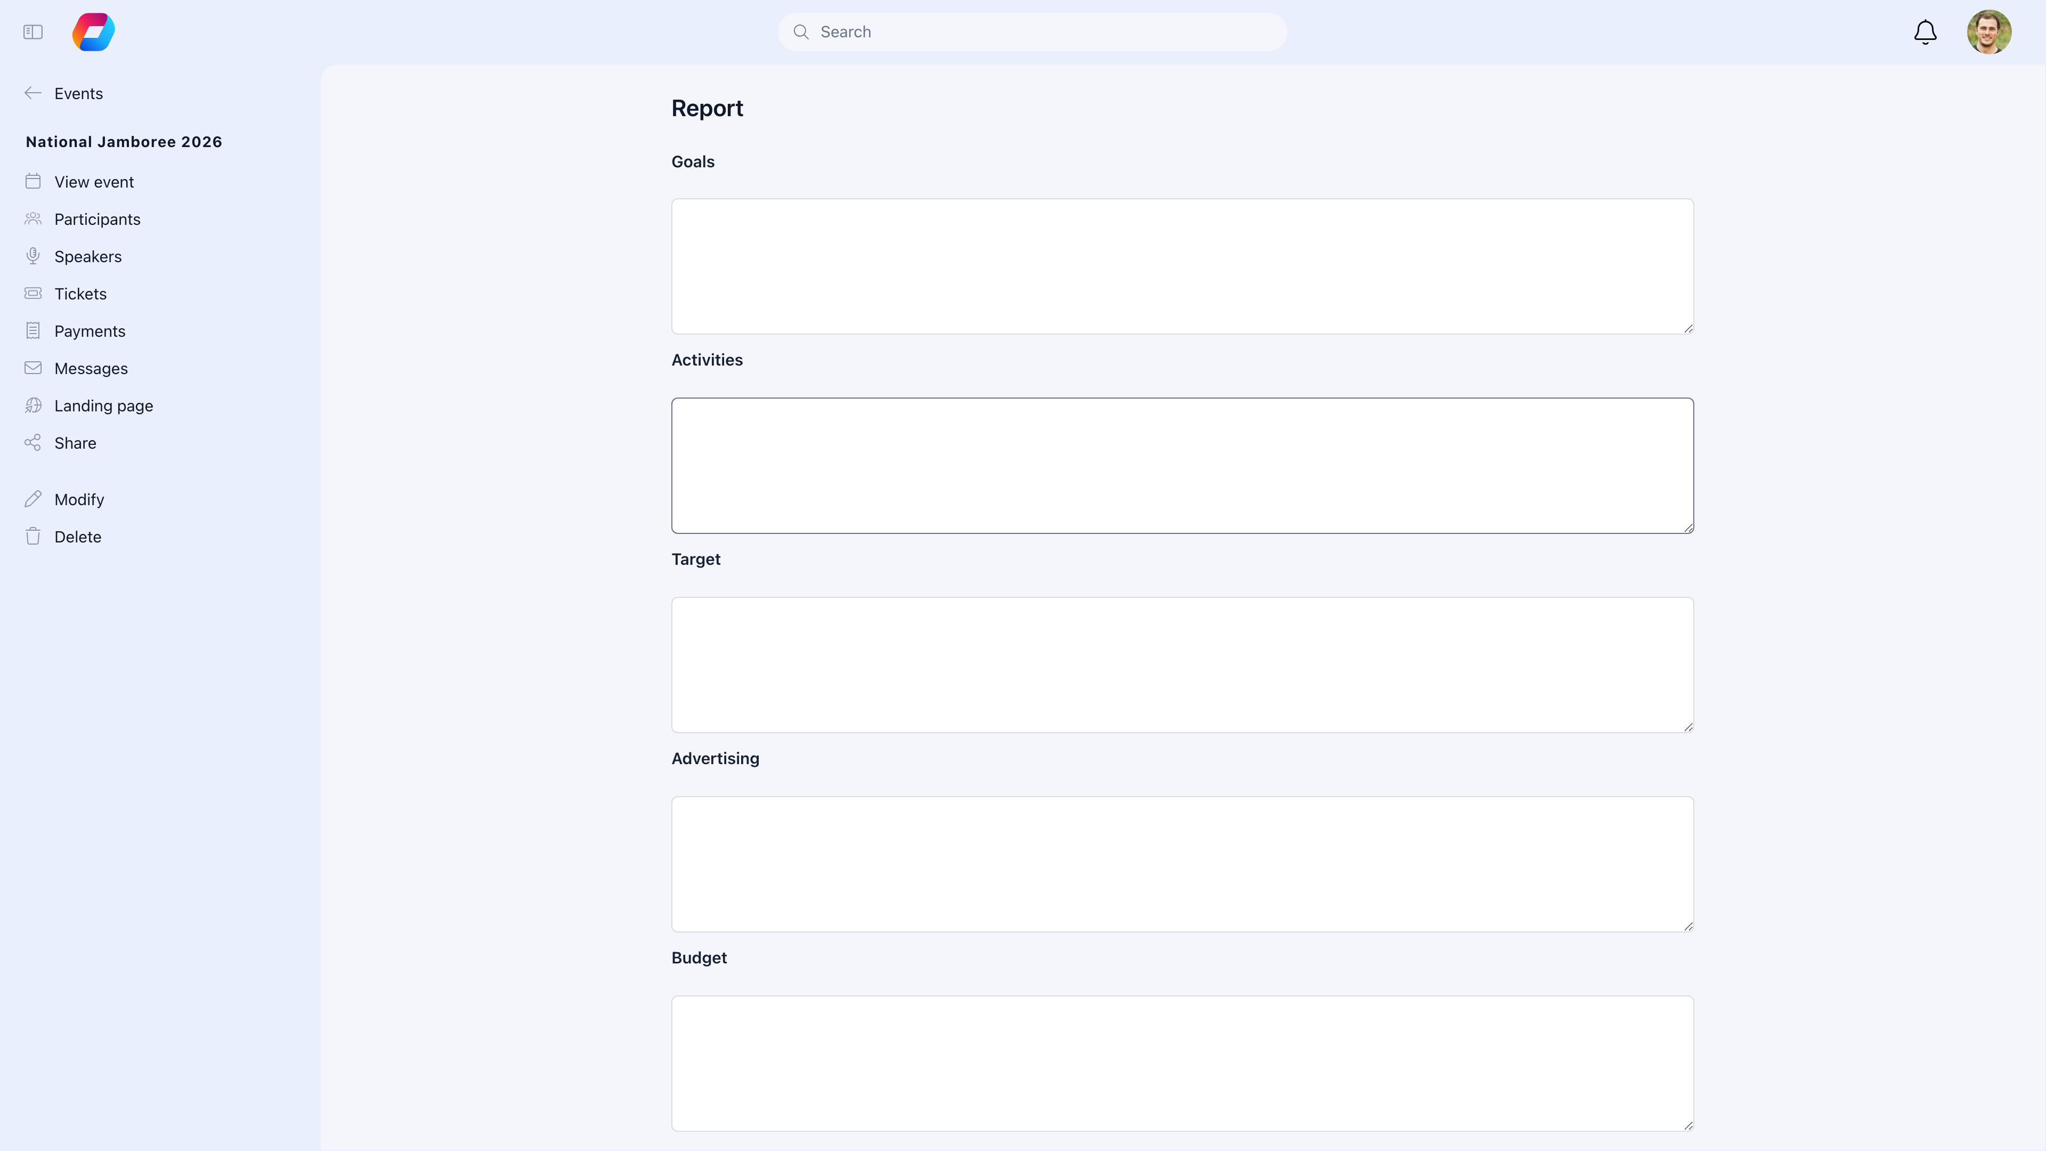
Task: Click the Delete trash icon
Action: point(33,536)
